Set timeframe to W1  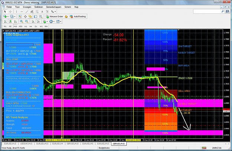tap(41, 26)
